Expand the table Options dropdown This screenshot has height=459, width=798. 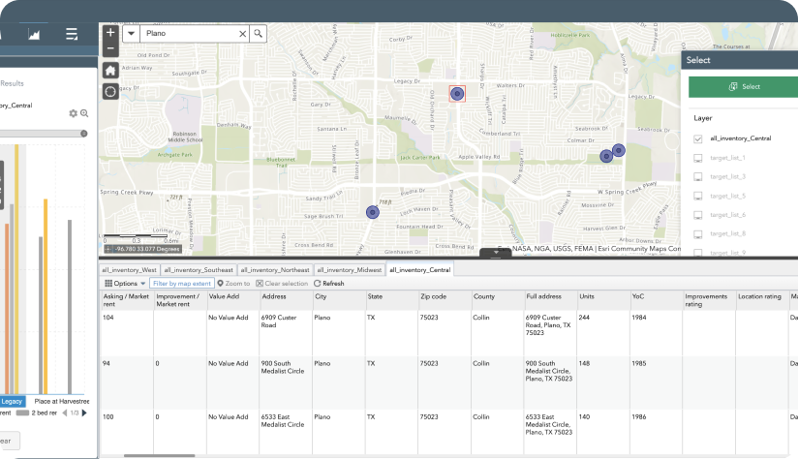pos(125,283)
